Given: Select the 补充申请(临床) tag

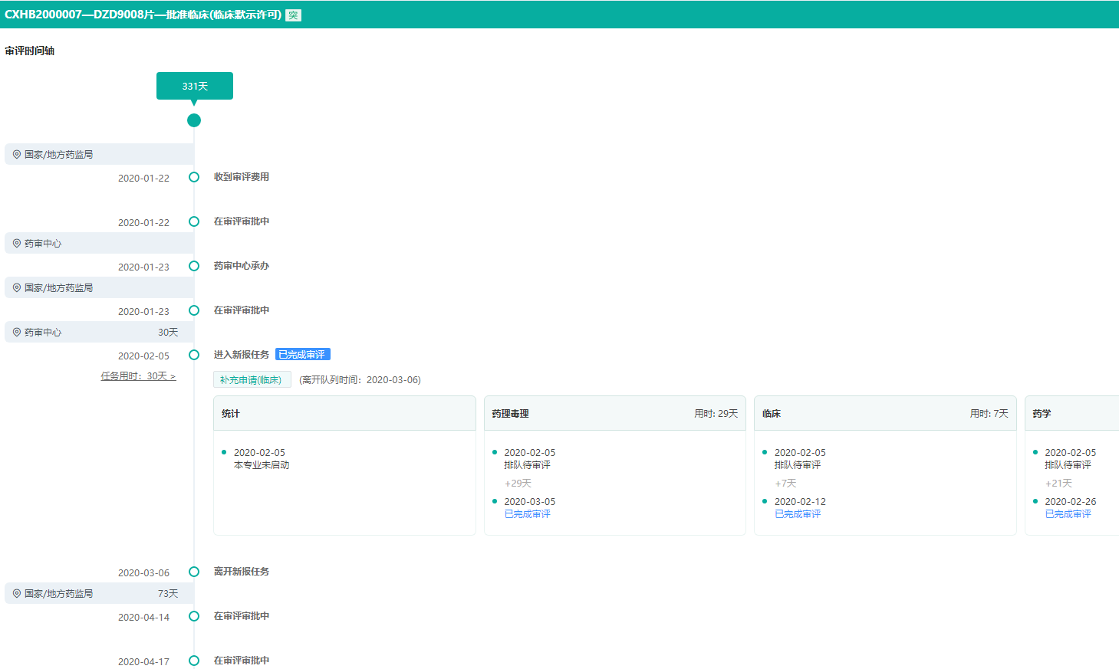Looking at the screenshot, I should point(252,380).
